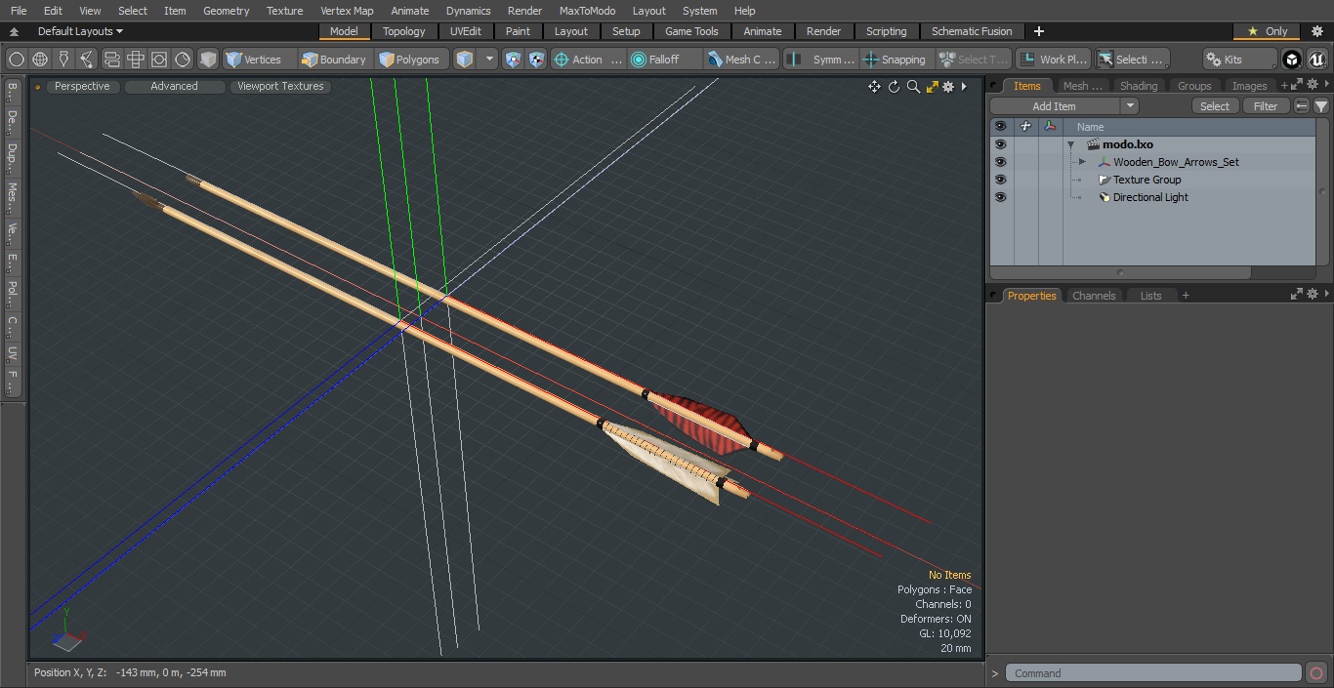Switch to the Shading panel tab
Screen dimensions: 1334x688
[1139, 86]
